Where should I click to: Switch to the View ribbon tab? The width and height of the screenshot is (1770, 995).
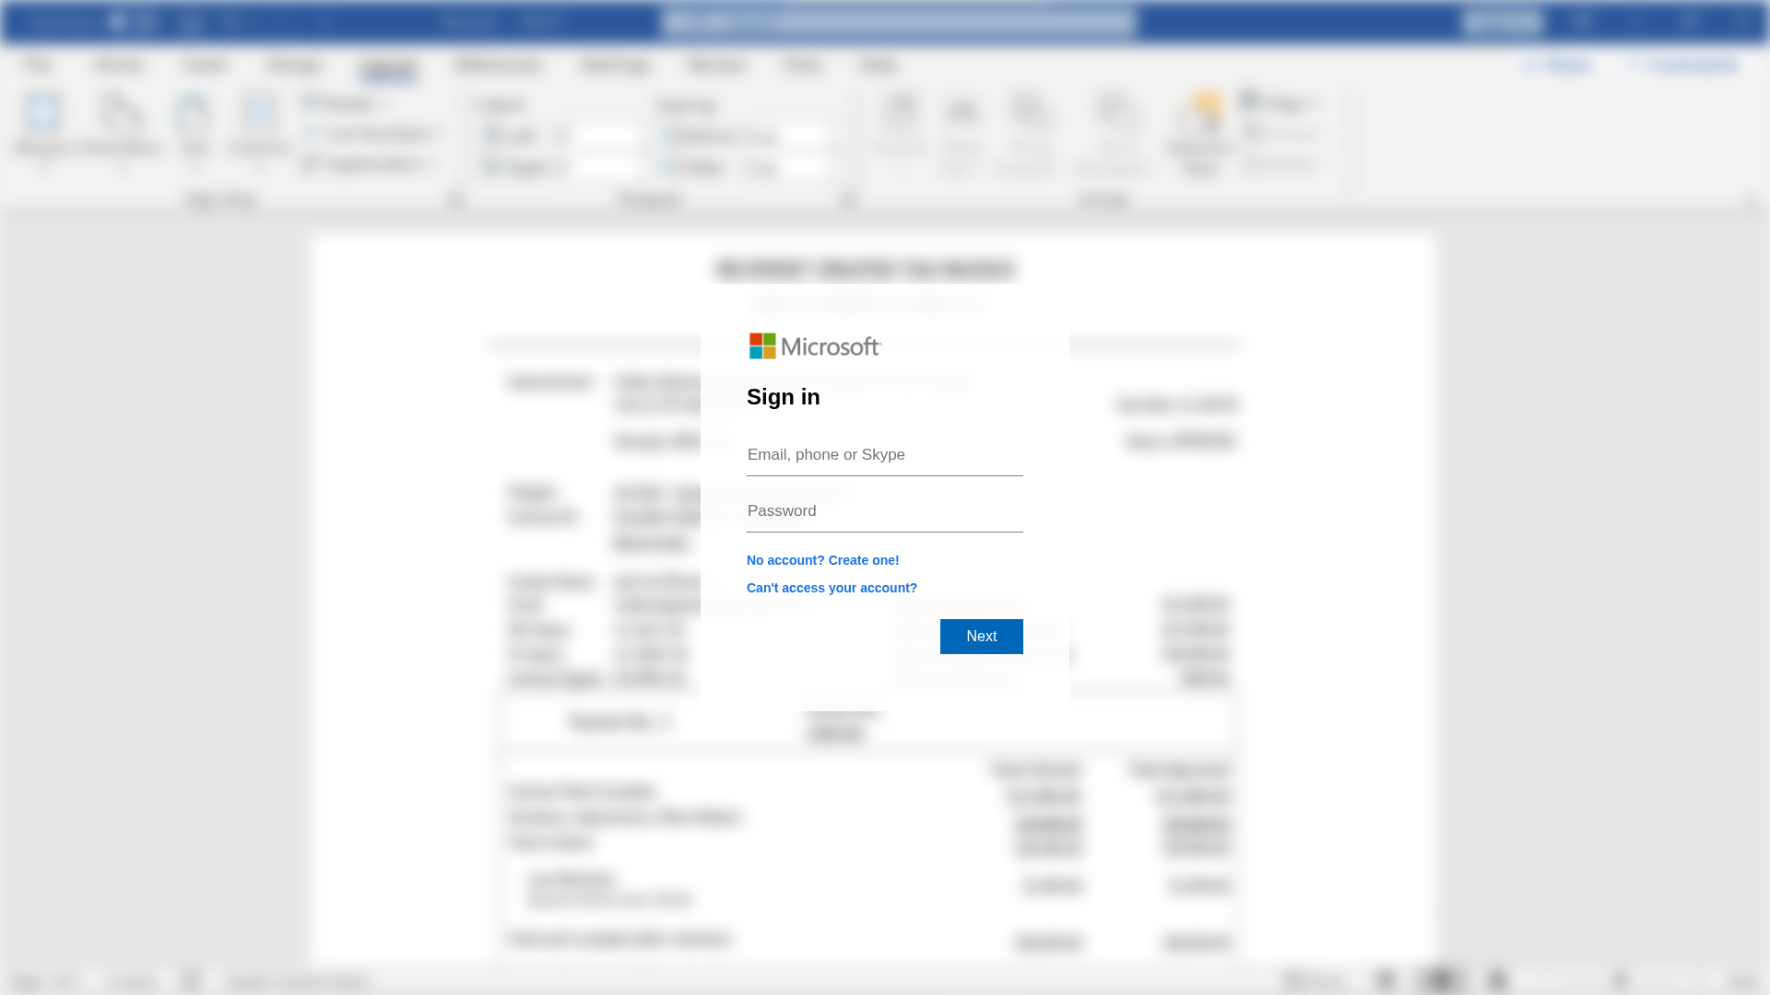pos(803,65)
